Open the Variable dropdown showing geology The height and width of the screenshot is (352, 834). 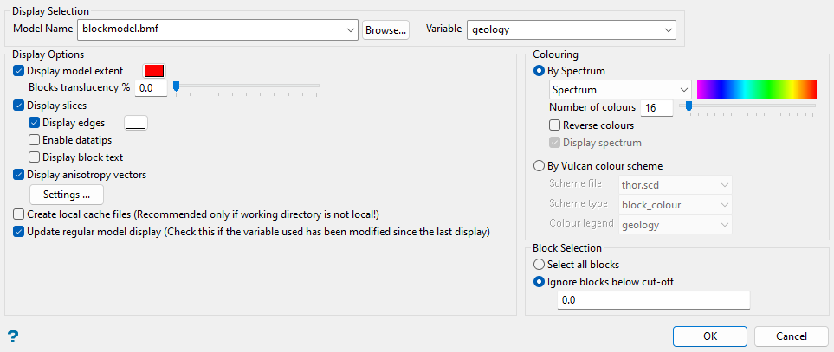669,29
